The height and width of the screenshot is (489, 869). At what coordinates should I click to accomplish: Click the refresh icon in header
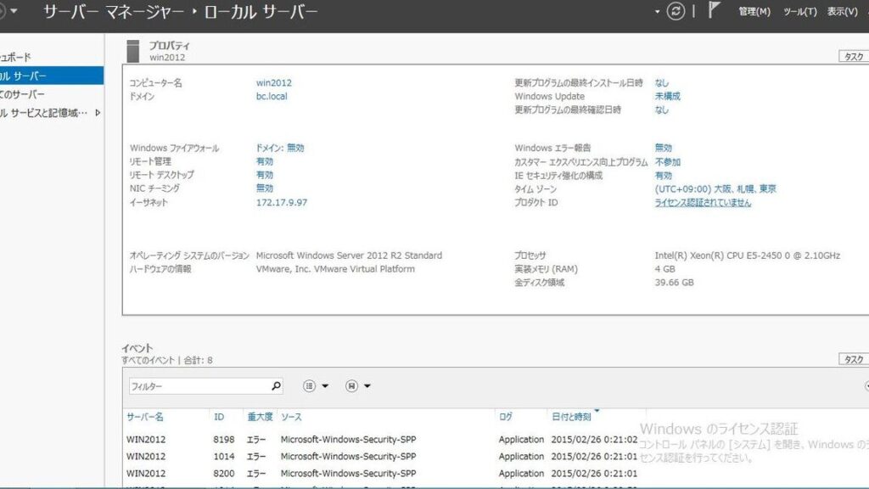[x=675, y=11]
